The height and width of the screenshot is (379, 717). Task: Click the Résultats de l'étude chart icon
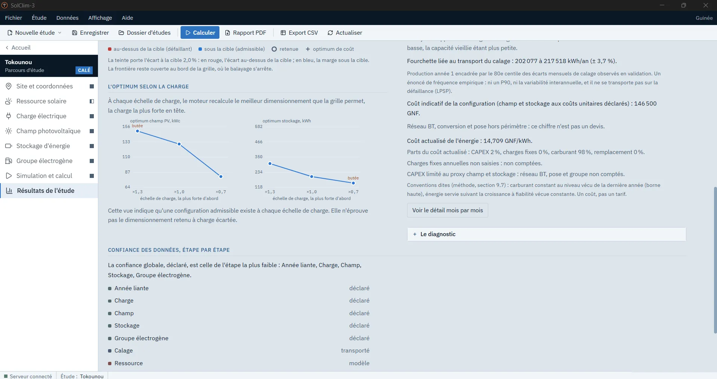[9, 191]
